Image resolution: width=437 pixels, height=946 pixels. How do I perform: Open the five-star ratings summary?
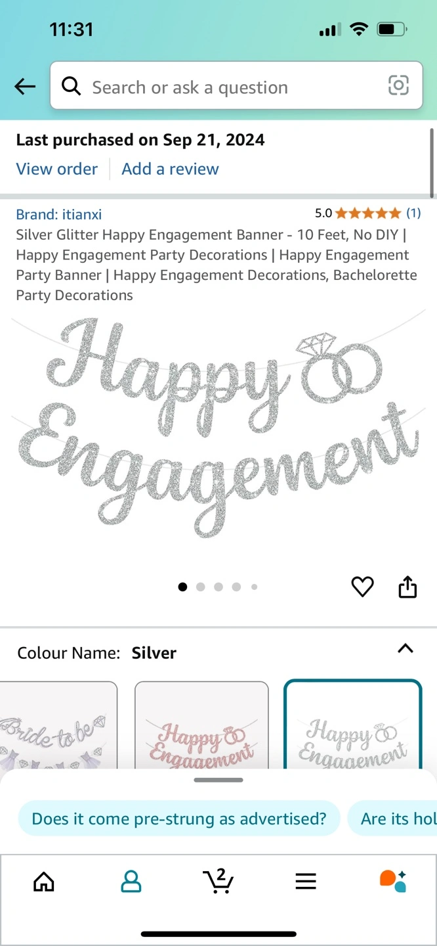pos(367,213)
